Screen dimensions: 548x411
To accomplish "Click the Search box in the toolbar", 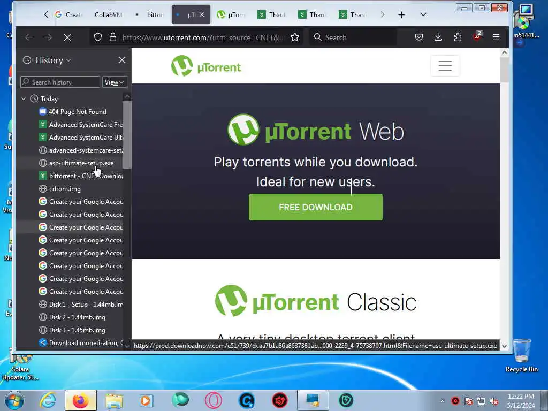I will pos(353,37).
